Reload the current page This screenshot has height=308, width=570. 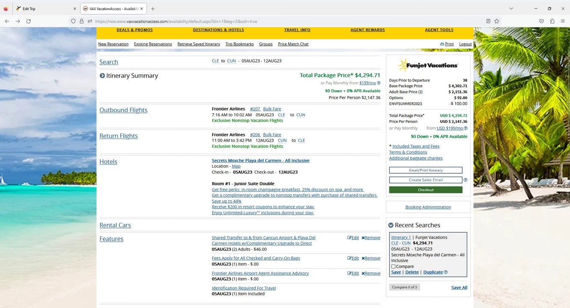click(x=29, y=21)
